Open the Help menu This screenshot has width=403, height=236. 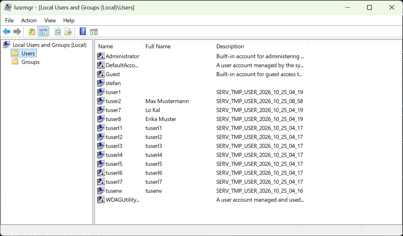(69, 20)
